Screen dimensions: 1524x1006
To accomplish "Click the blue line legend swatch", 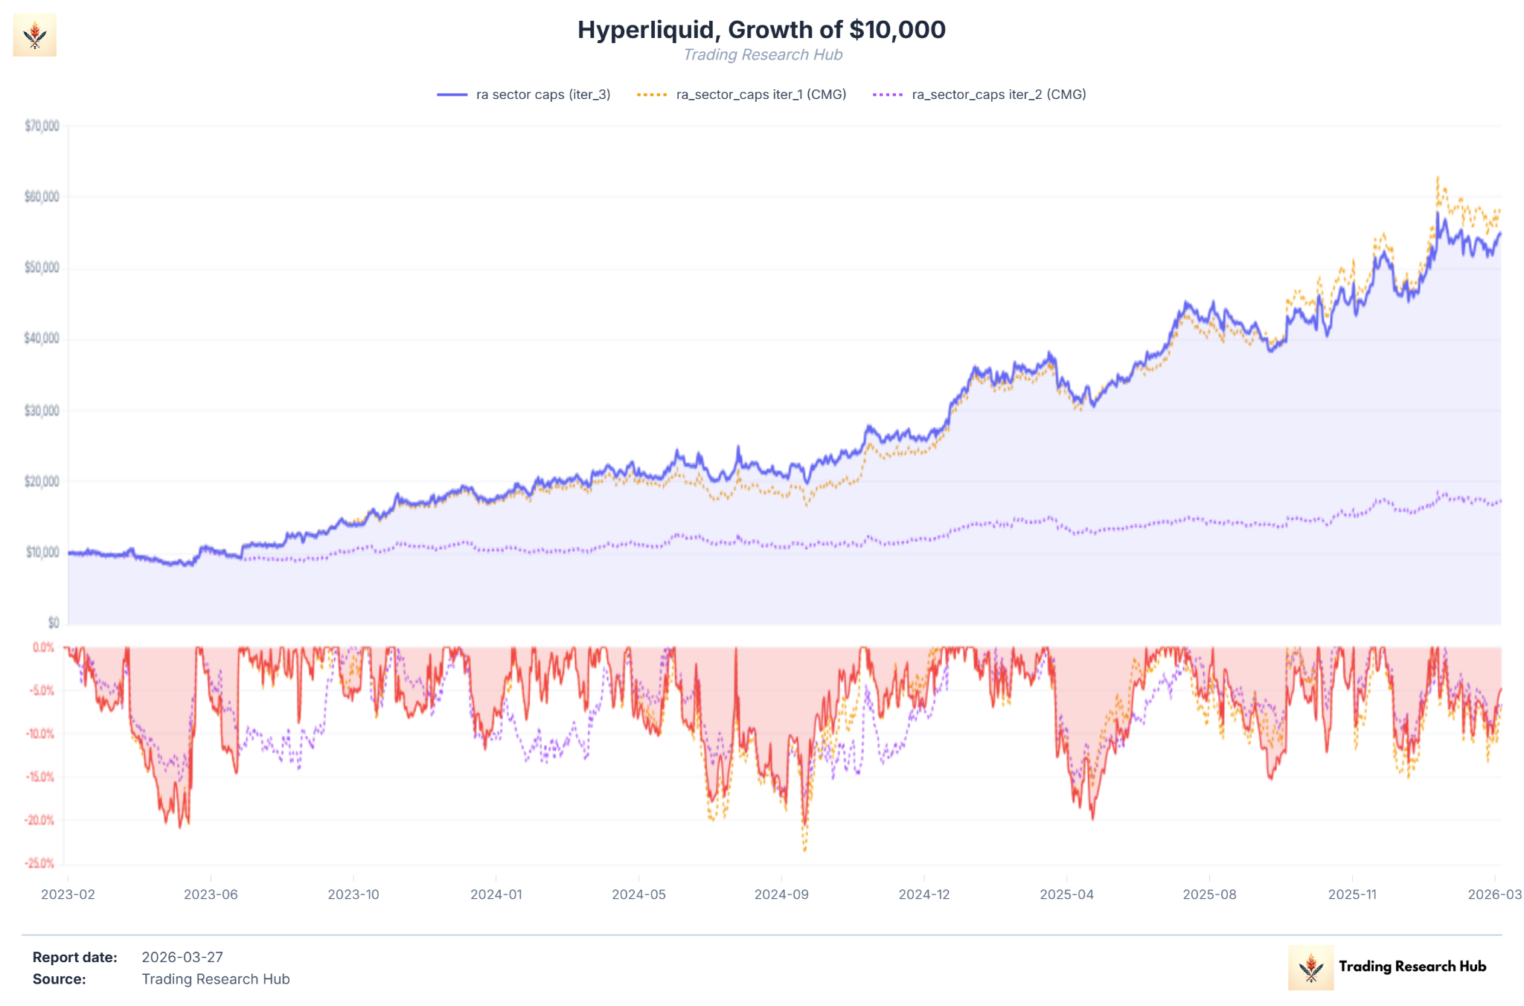I will 452,94.
